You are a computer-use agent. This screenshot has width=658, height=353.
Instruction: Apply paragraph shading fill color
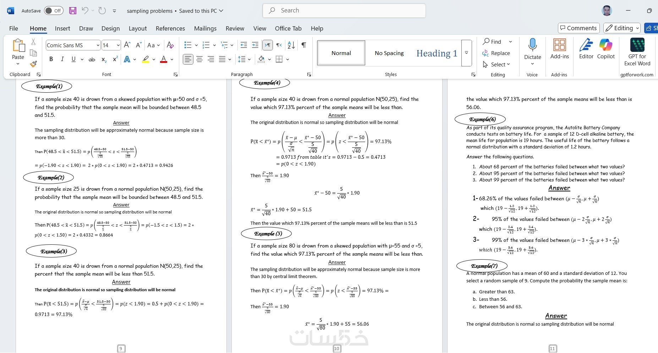[x=261, y=59]
